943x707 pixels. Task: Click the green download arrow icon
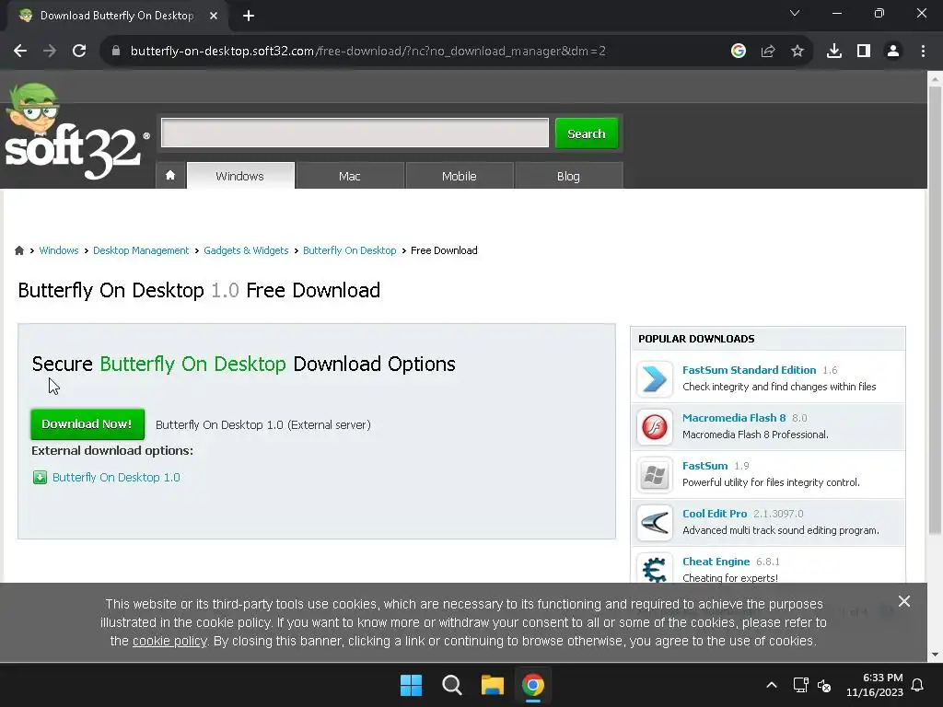click(x=40, y=478)
